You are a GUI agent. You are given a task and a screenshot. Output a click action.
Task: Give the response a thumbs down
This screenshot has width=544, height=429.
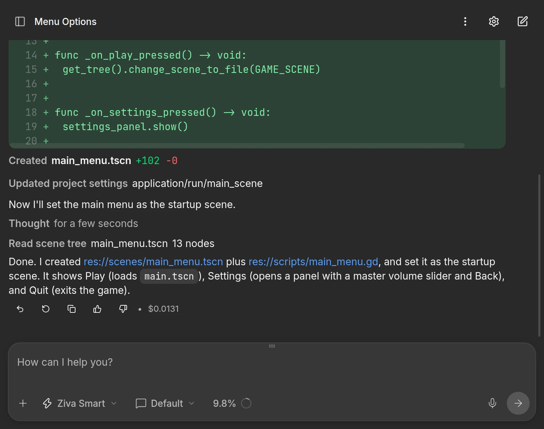click(x=123, y=309)
